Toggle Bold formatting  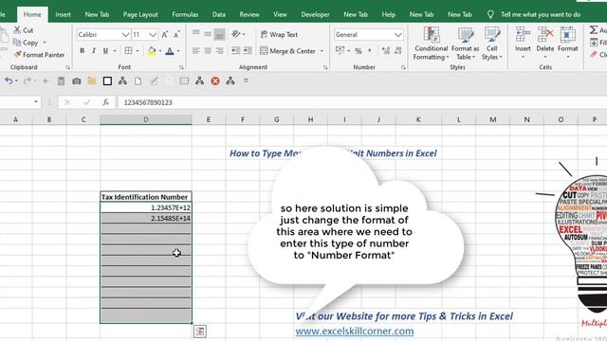[x=83, y=50]
